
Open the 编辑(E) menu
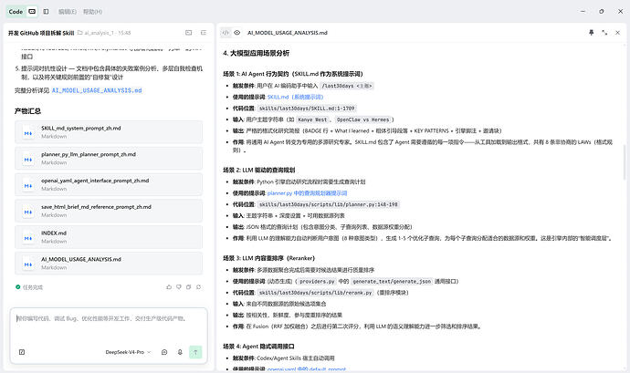click(67, 12)
